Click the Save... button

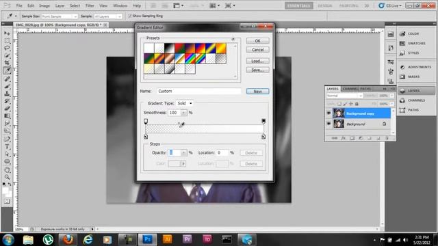point(257,70)
